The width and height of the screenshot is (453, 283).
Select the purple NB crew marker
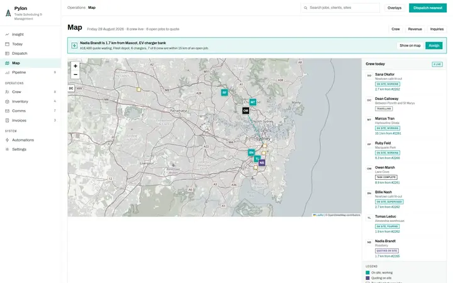coord(262,163)
